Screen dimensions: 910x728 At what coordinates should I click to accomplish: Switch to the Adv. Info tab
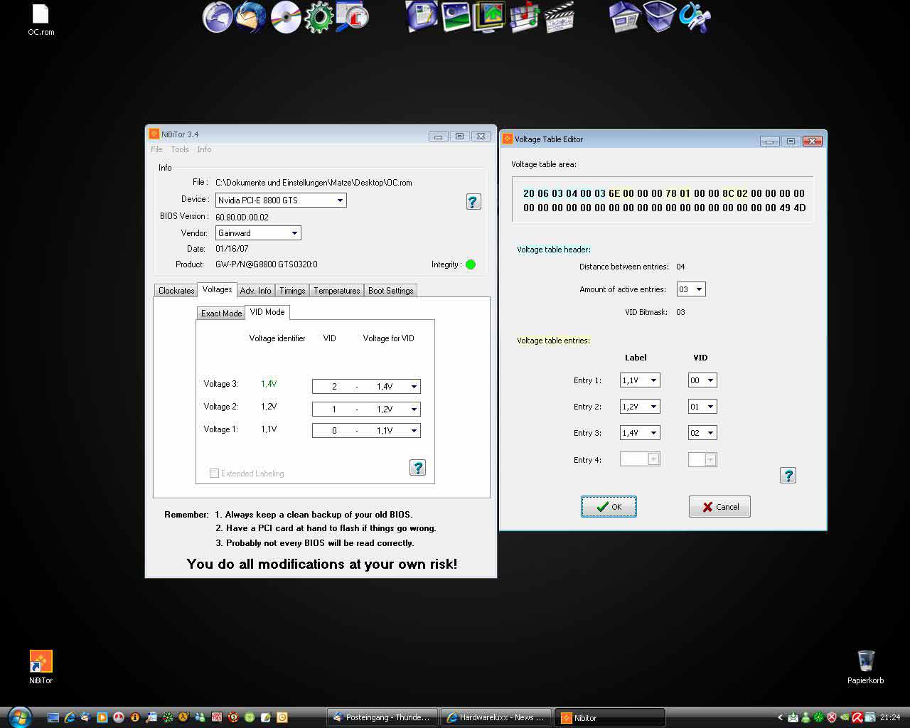(x=255, y=291)
